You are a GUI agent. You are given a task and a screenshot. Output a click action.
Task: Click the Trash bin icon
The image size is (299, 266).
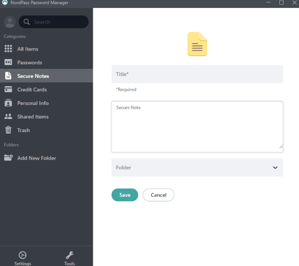[x=8, y=130]
